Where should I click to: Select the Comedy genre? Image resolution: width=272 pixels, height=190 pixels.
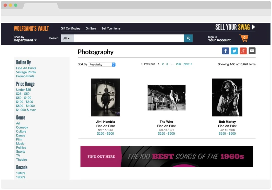22,127
